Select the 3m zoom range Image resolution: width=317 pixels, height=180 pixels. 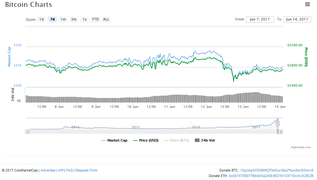(x=74, y=20)
